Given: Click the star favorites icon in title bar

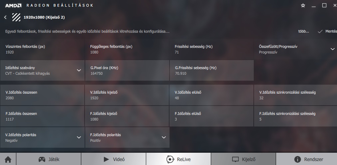Looking at the screenshot, I should [303, 6].
